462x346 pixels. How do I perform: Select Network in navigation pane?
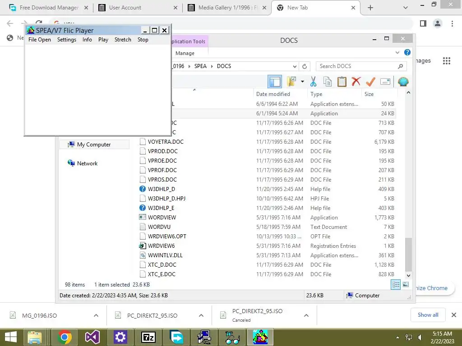coord(87,163)
